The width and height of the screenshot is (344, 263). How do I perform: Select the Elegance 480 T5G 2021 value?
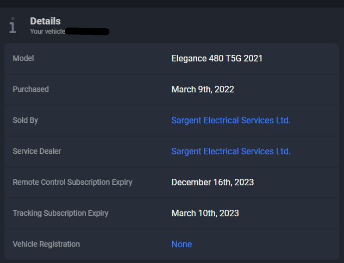(x=217, y=59)
